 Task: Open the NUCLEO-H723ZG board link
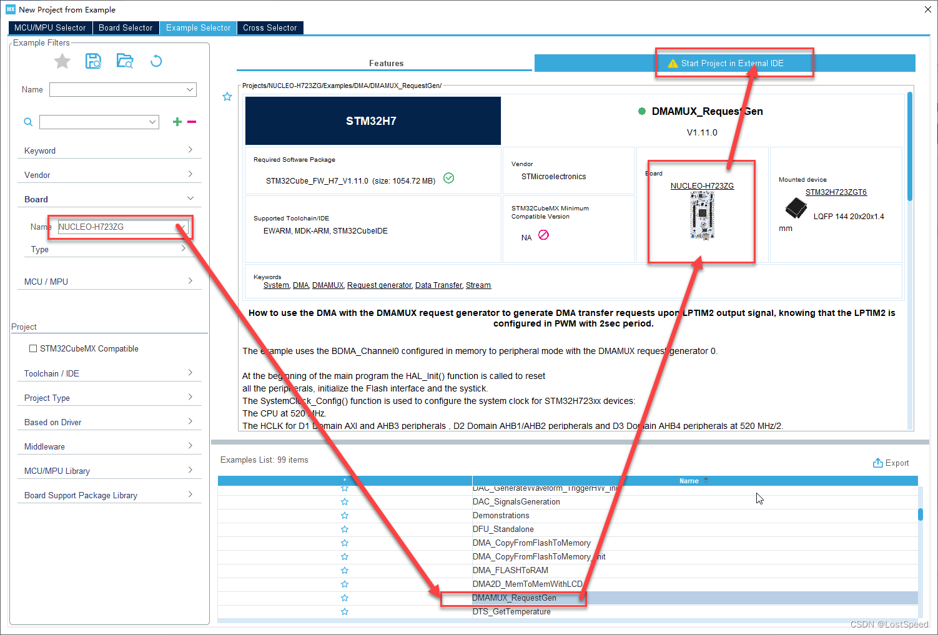pos(702,185)
